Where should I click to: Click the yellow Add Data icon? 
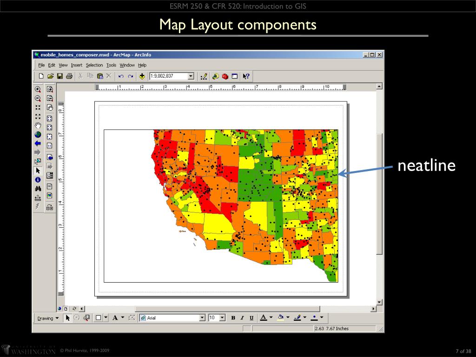point(142,76)
